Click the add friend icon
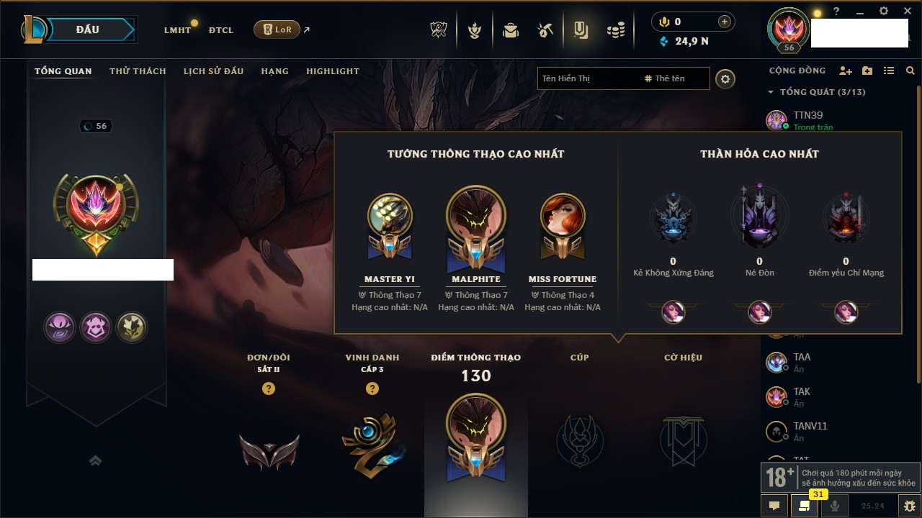Viewport: 922px width, 518px height. [846, 71]
